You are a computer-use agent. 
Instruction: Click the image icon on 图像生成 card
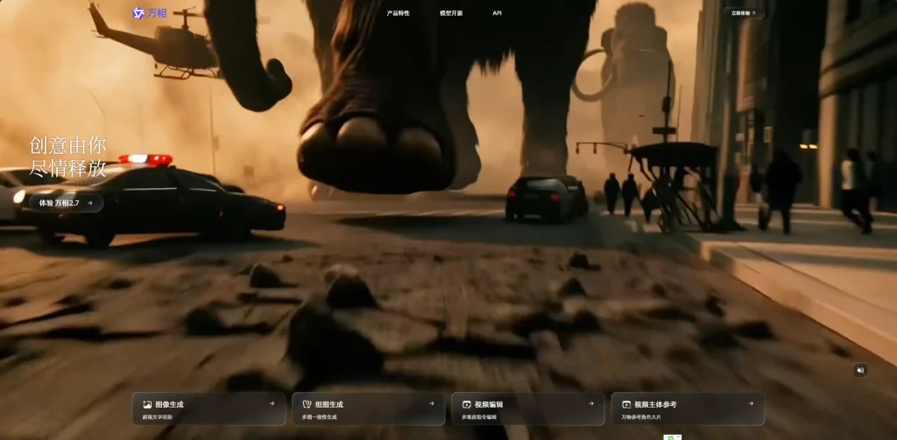[147, 404]
